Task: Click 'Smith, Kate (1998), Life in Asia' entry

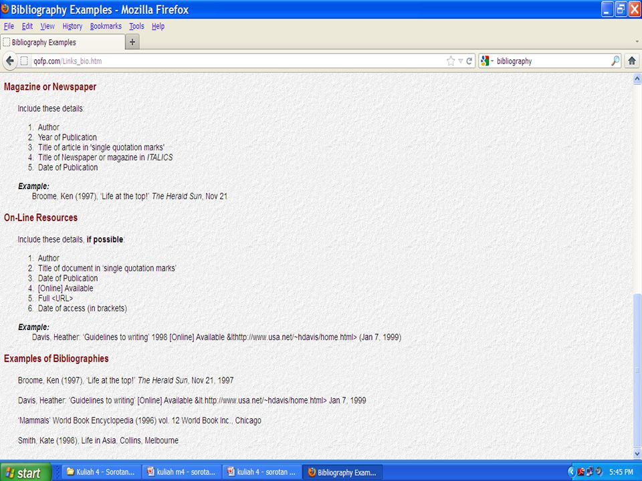Action: (x=98, y=440)
